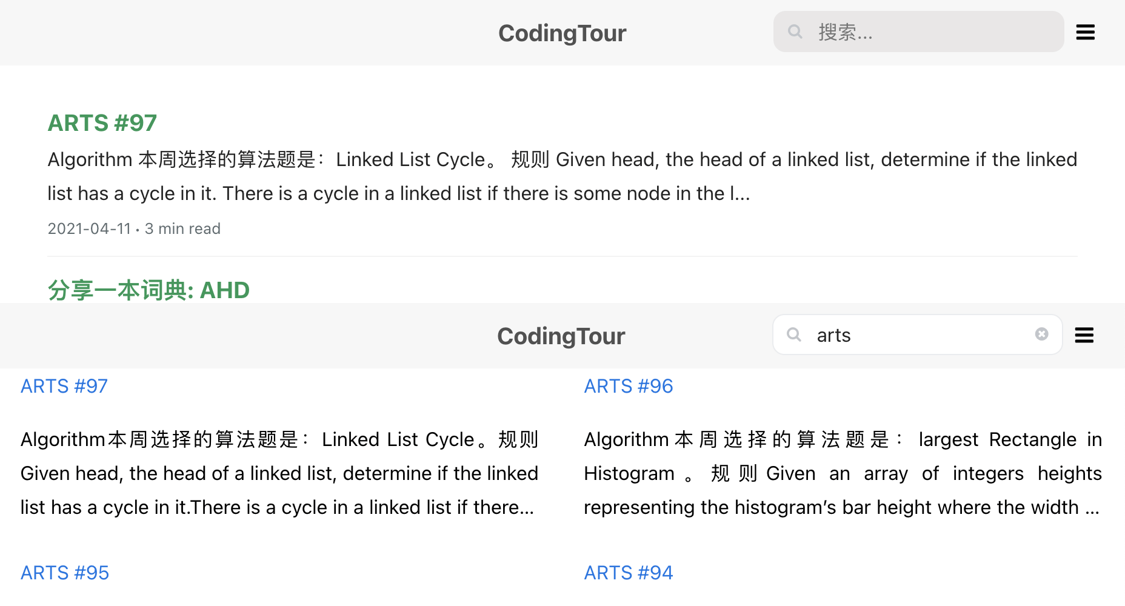Click the largest Rectangle in Histogram snippet
The height and width of the screenshot is (606, 1125).
pyautogui.click(x=843, y=473)
